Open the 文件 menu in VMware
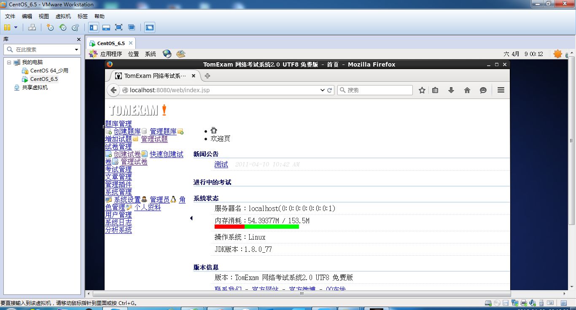Viewport: 576px width, 310px height. (x=10, y=16)
